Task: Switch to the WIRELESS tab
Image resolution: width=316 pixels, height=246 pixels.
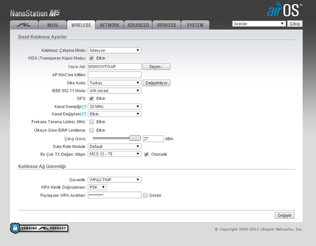Action: click(x=81, y=25)
